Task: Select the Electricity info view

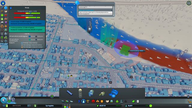Action: click(x=2, y=8)
